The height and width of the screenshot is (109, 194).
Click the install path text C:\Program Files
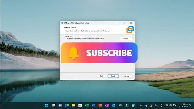click(x=84, y=38)
